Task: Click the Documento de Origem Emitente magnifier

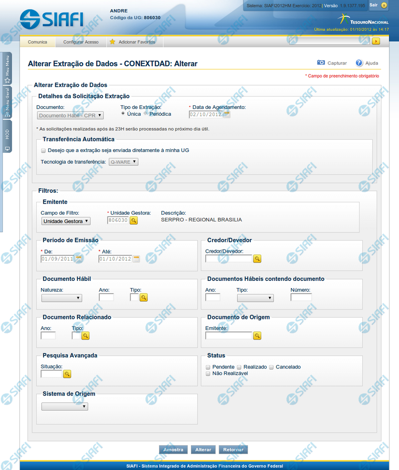Action: pyautogui.click(x=257, y=336)
